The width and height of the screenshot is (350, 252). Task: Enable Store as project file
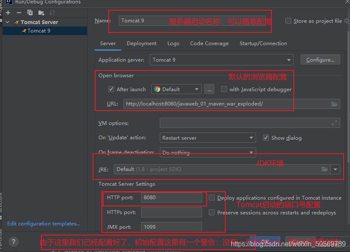pos(288,21)
